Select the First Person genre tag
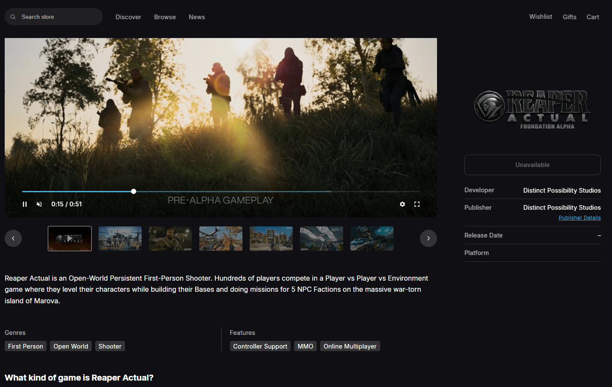 pos(26,346)
